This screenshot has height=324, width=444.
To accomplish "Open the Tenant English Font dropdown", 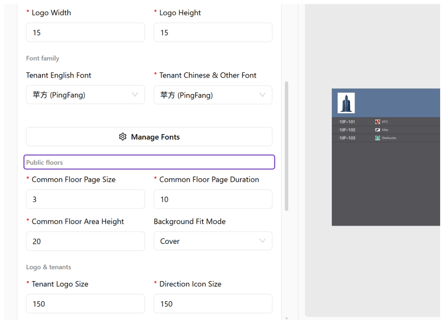I will 85,95.
